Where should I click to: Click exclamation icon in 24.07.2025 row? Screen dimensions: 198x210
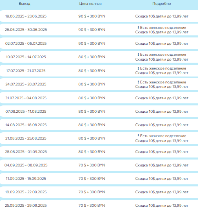[x=138, y=82]
